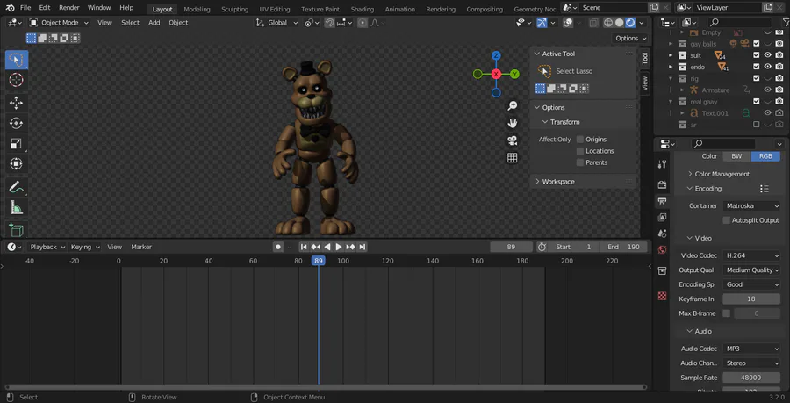The height and width of the screenshot is (403, 790).
Task: Select the Move tool
Action: pos(16,103)
